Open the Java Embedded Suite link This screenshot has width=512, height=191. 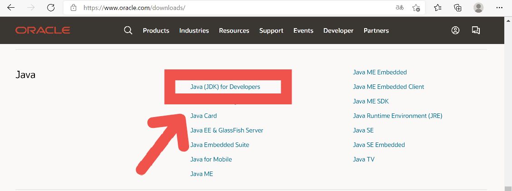220,145
